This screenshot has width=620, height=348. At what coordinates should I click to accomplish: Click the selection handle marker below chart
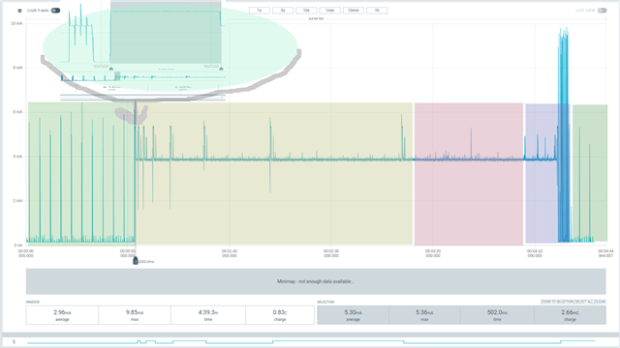tap(136, 260)
